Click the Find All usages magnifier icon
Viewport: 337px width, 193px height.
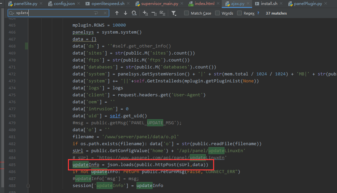tap(134, 13)
